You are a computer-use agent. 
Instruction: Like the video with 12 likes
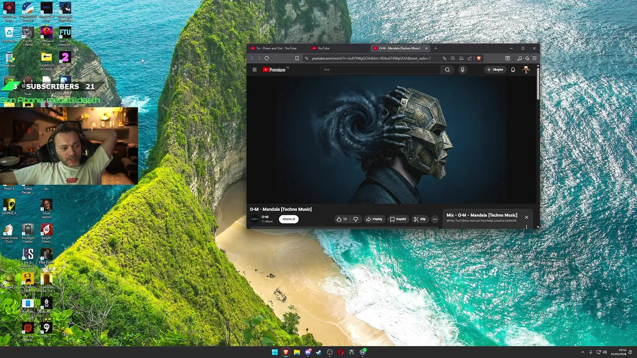coord(342,219)
